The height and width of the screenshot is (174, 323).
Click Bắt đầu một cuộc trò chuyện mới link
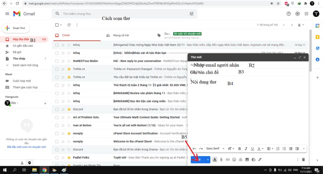[x=26, y=147]
